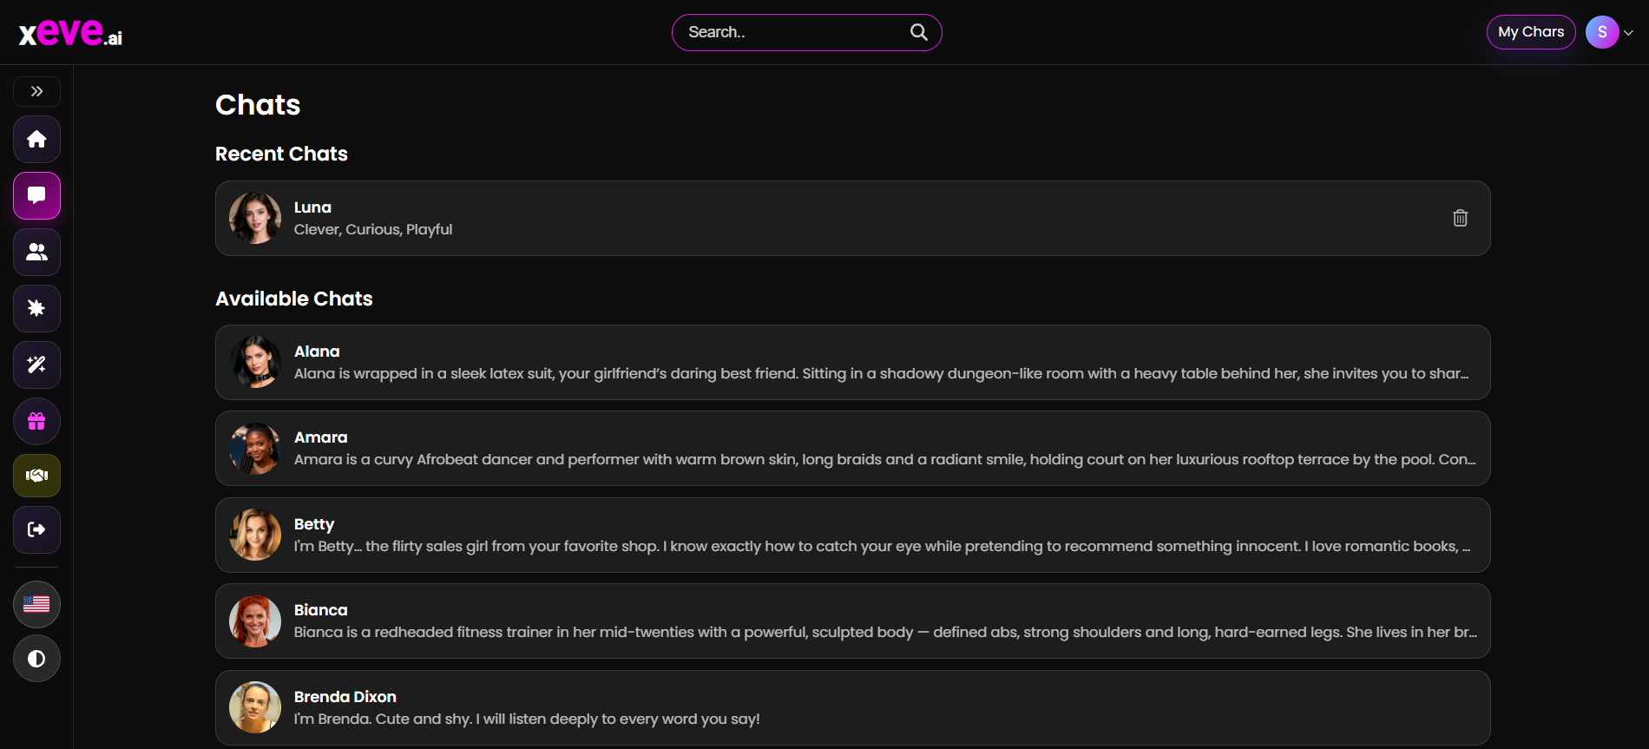Image resolution: width=1649 pixels, height=749 pixels.
Task: Go to homepage via xeve.ai logo
Action: point(70,32)
